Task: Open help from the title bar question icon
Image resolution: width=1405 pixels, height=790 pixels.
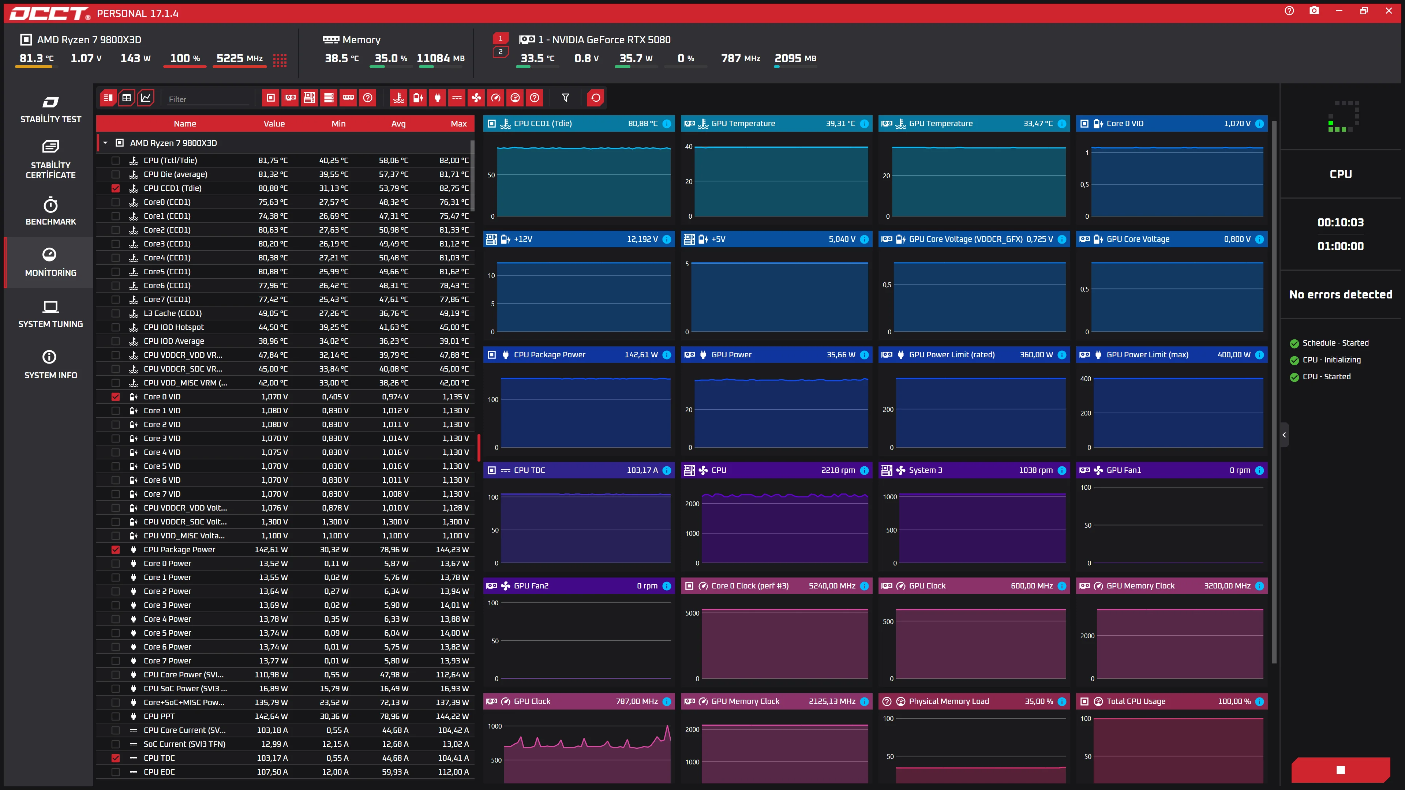Action: [1289, 11]
